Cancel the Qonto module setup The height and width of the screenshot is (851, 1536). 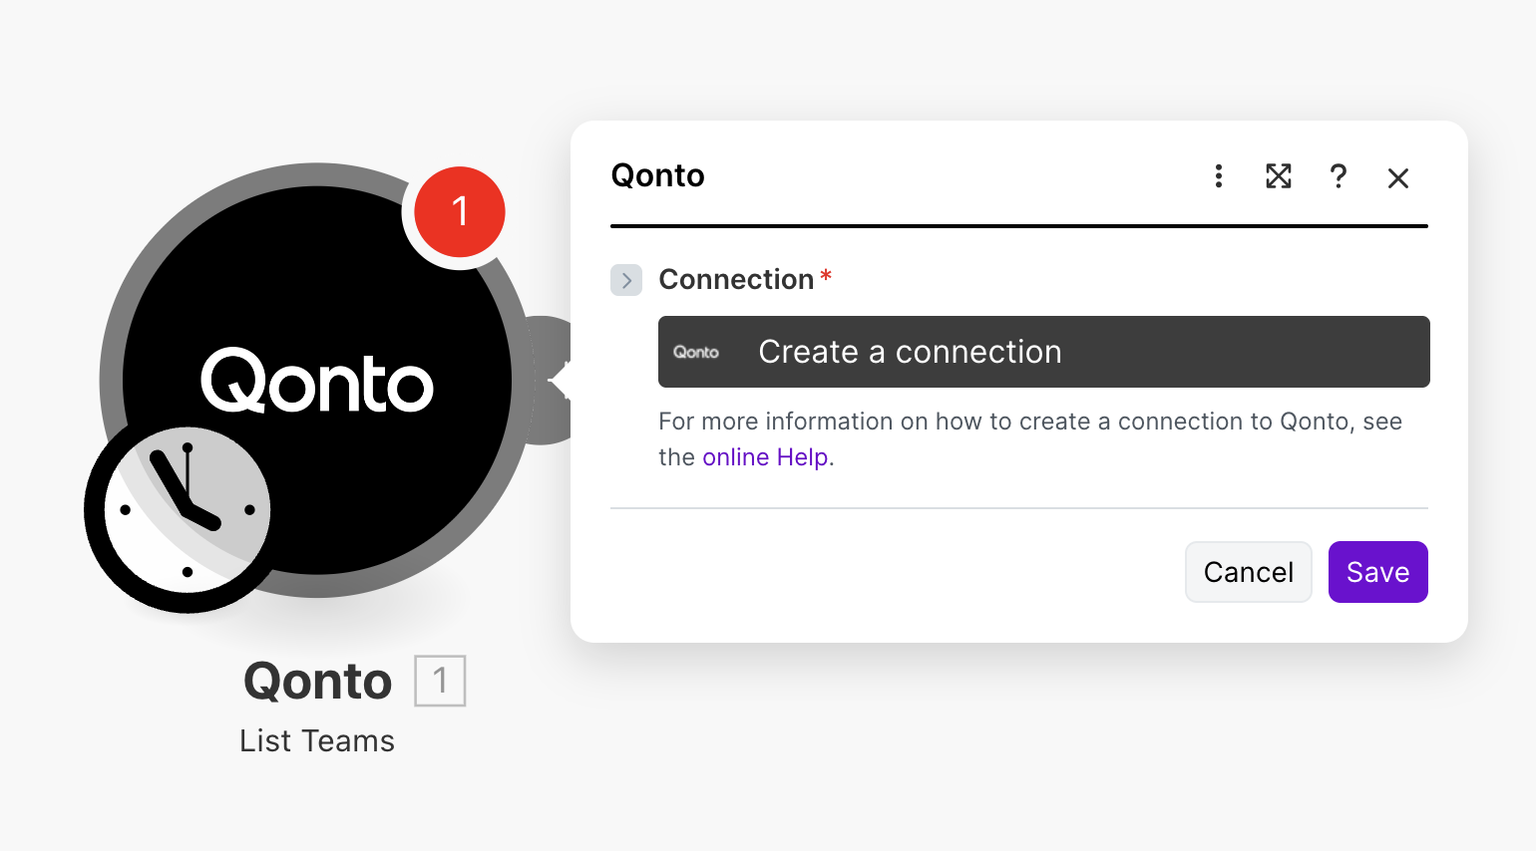[1249, 572]
